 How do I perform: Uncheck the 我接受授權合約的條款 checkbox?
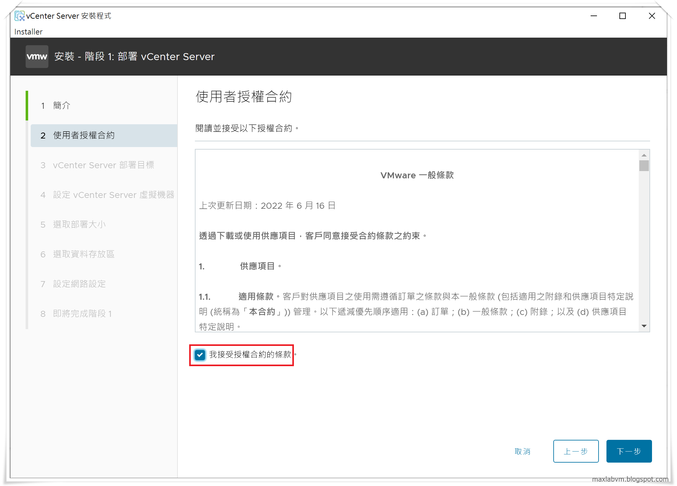(x=200, y=355)
